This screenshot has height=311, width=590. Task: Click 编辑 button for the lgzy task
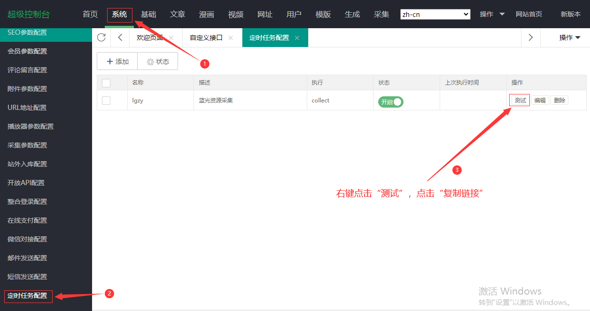[540, 101]
